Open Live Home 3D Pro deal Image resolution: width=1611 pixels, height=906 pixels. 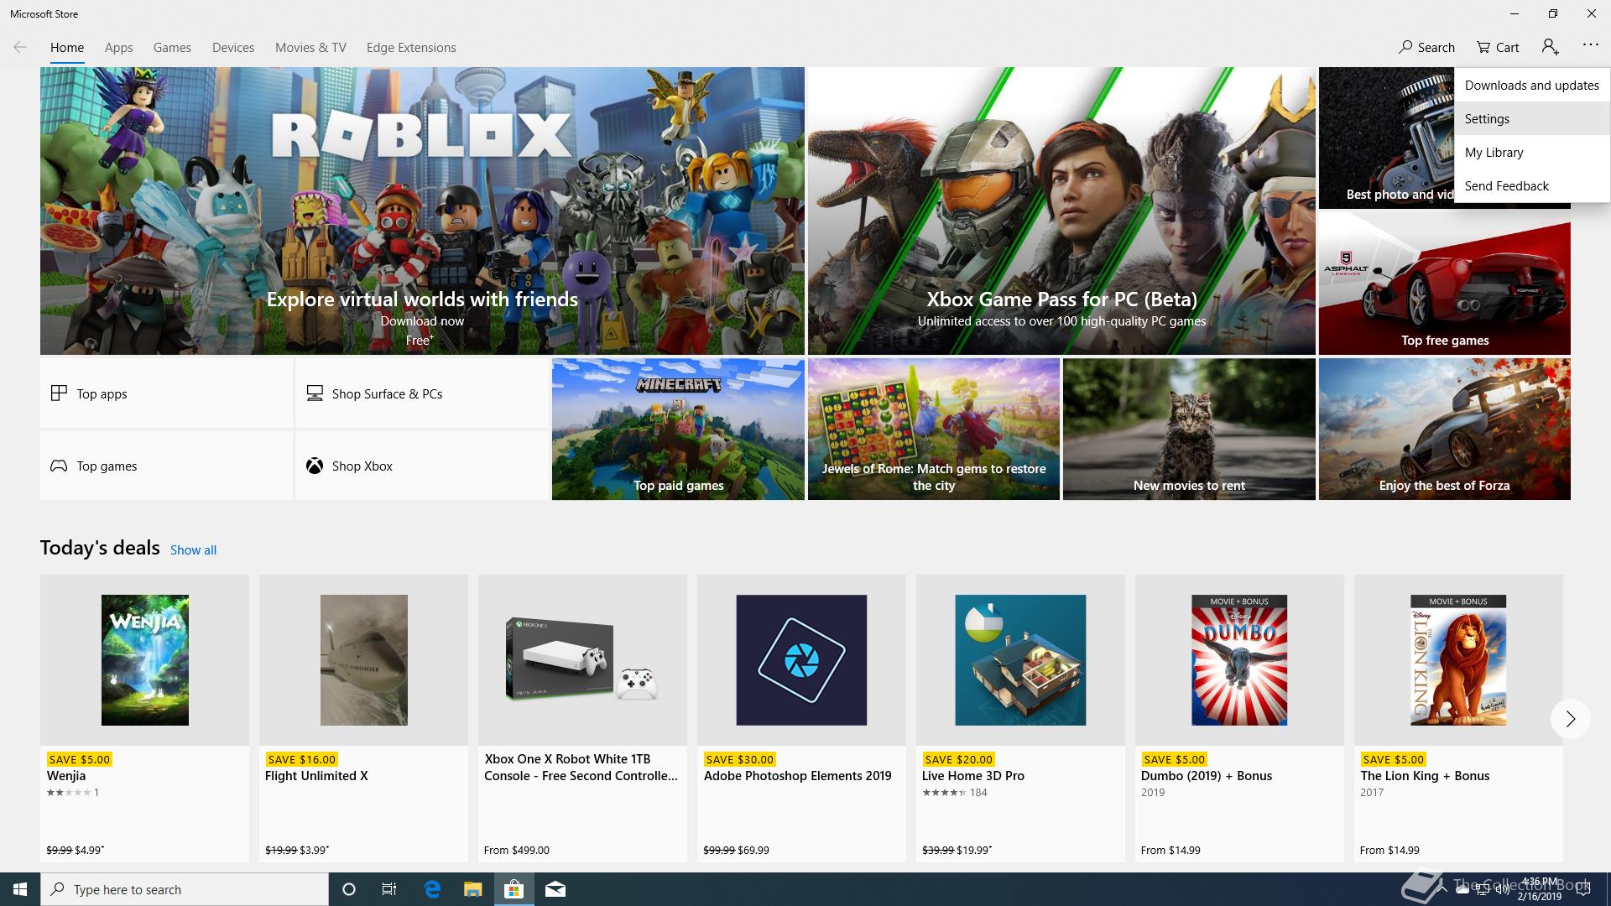[x=1020, y=718]
